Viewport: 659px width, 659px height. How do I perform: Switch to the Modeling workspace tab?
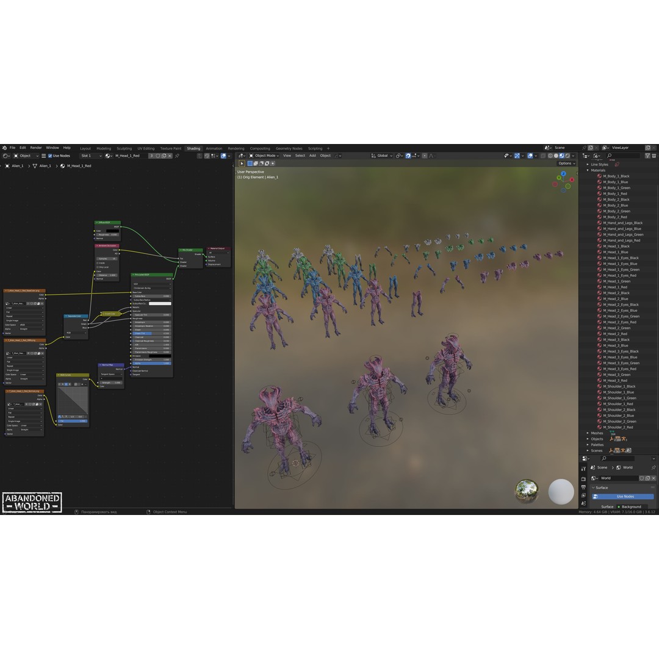[x=103, y=148]
